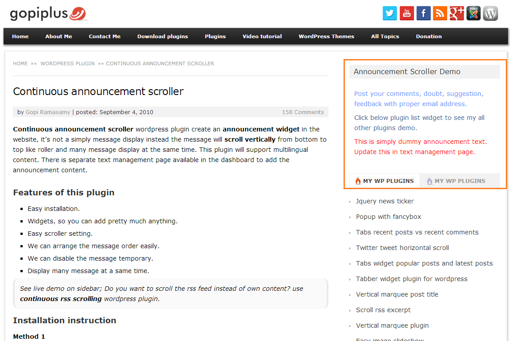Open Video tutorial menu item
This screenshot has width=512, height=341.
[x=262, y=36]
